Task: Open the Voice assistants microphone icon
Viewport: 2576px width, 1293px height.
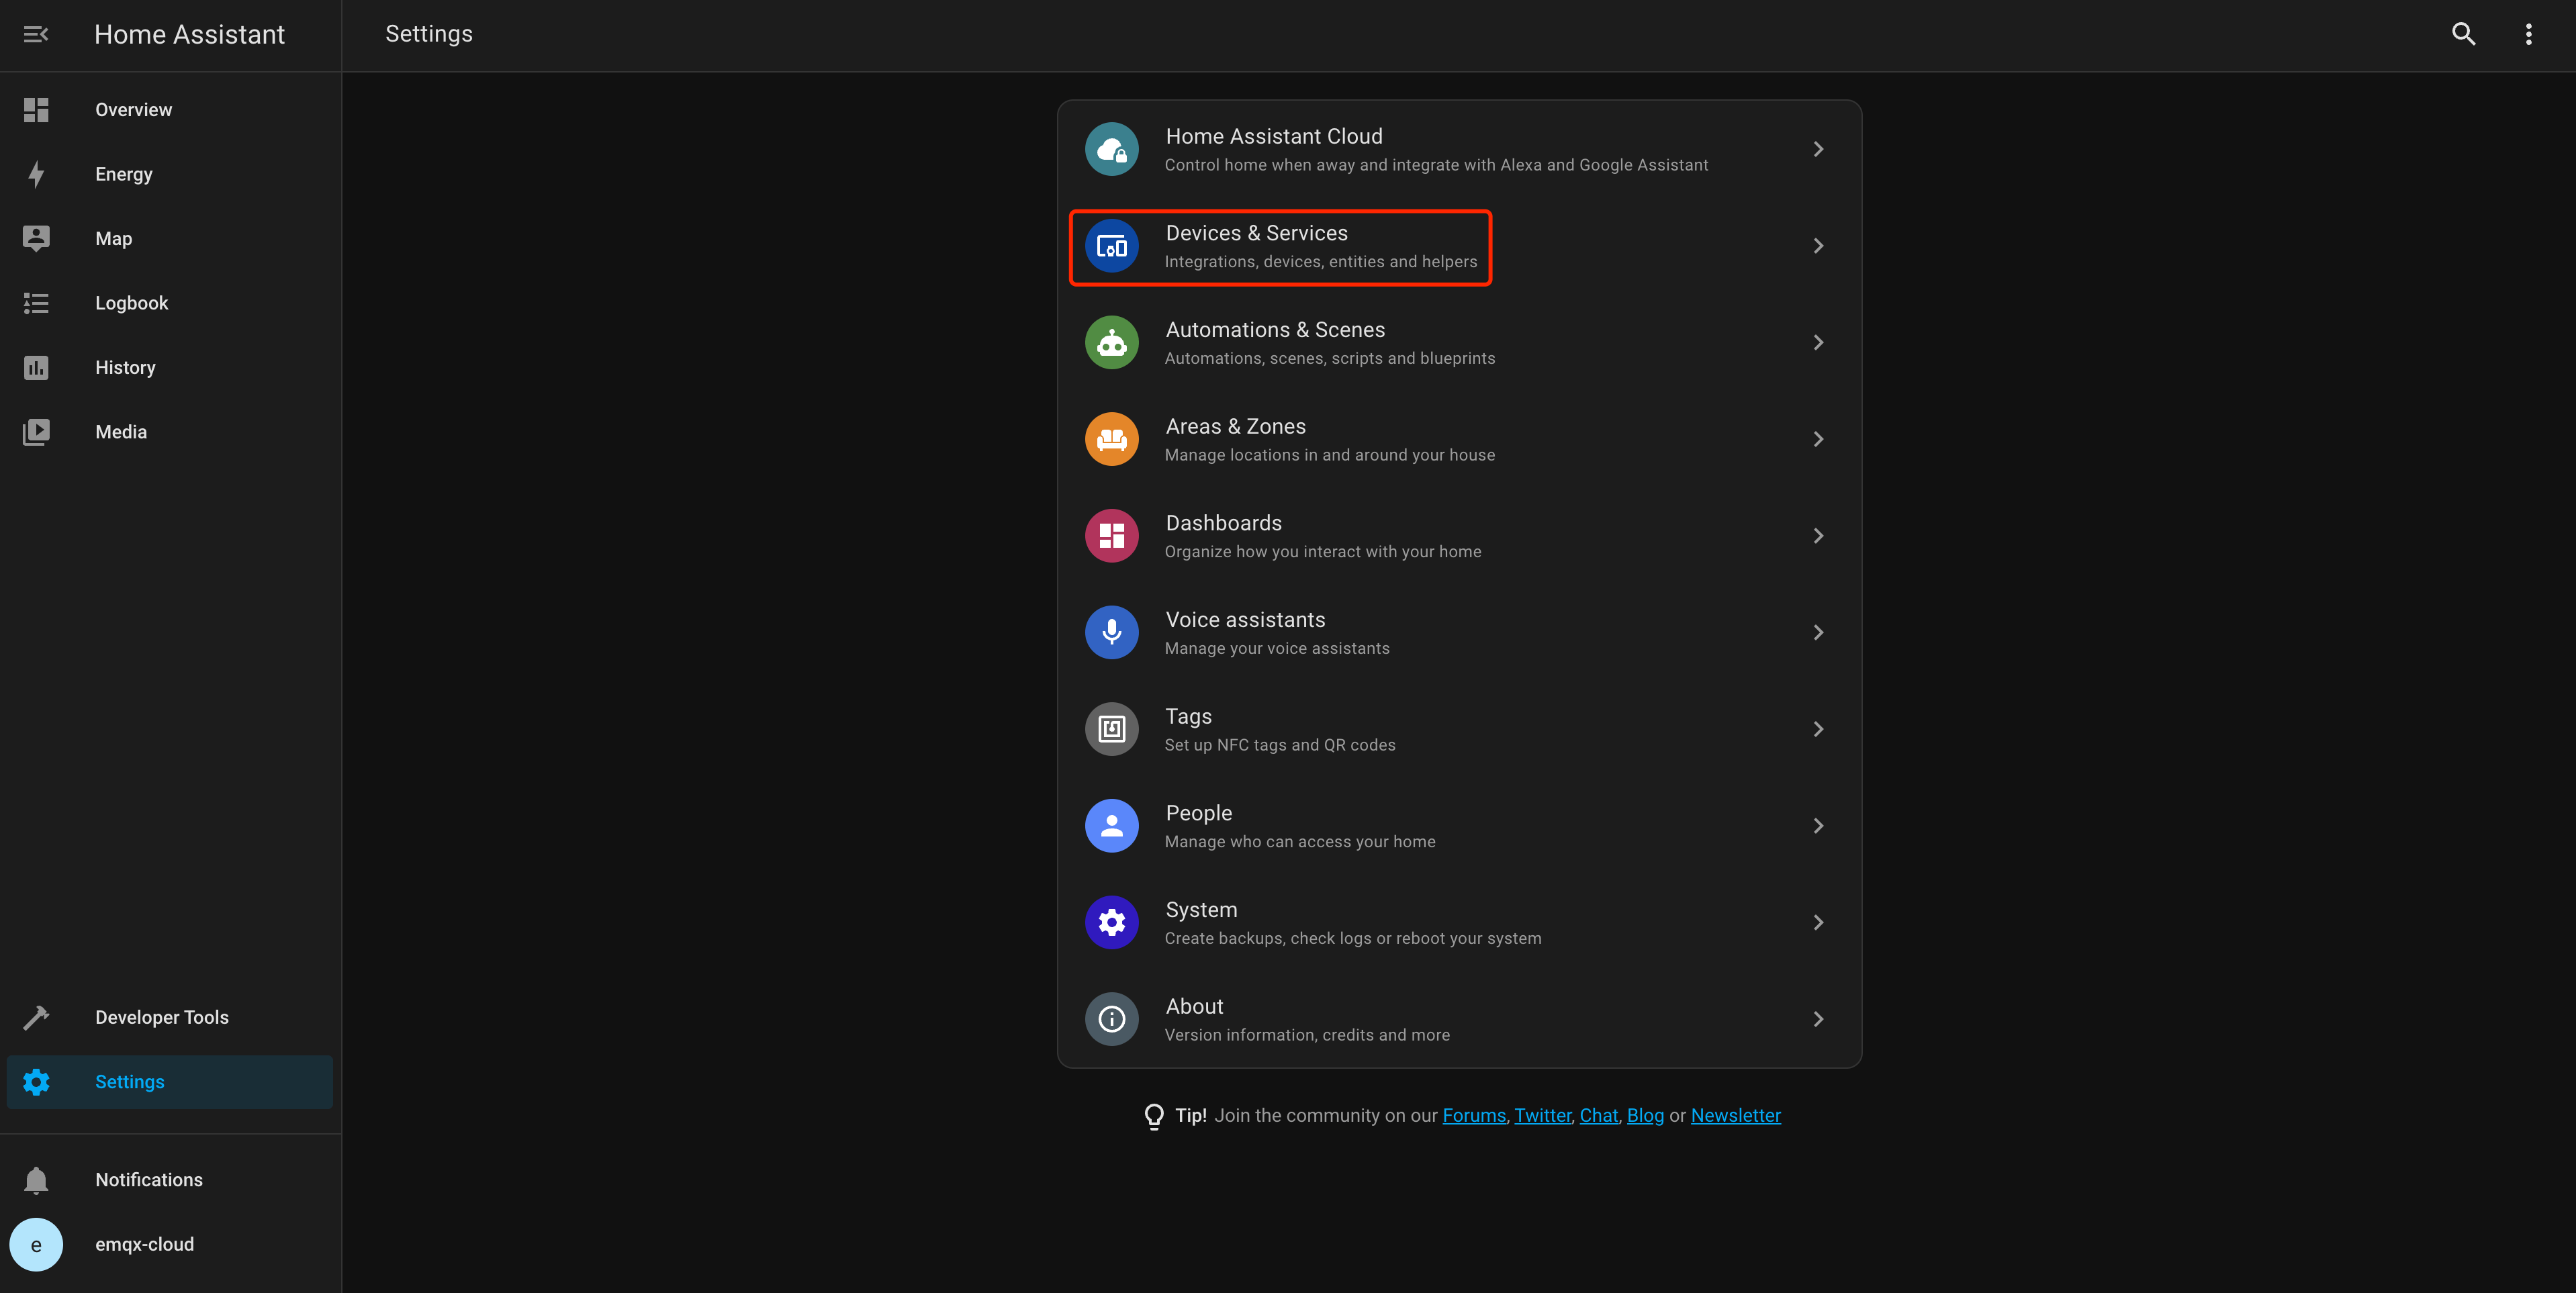Action: pos(1111,632)
